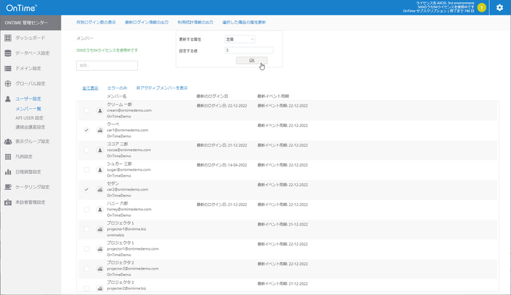The height and width of the screenshot is (295, 511).
Task: Collapse the ユーザー設定 sidebar section
Action: click(31, 99)
